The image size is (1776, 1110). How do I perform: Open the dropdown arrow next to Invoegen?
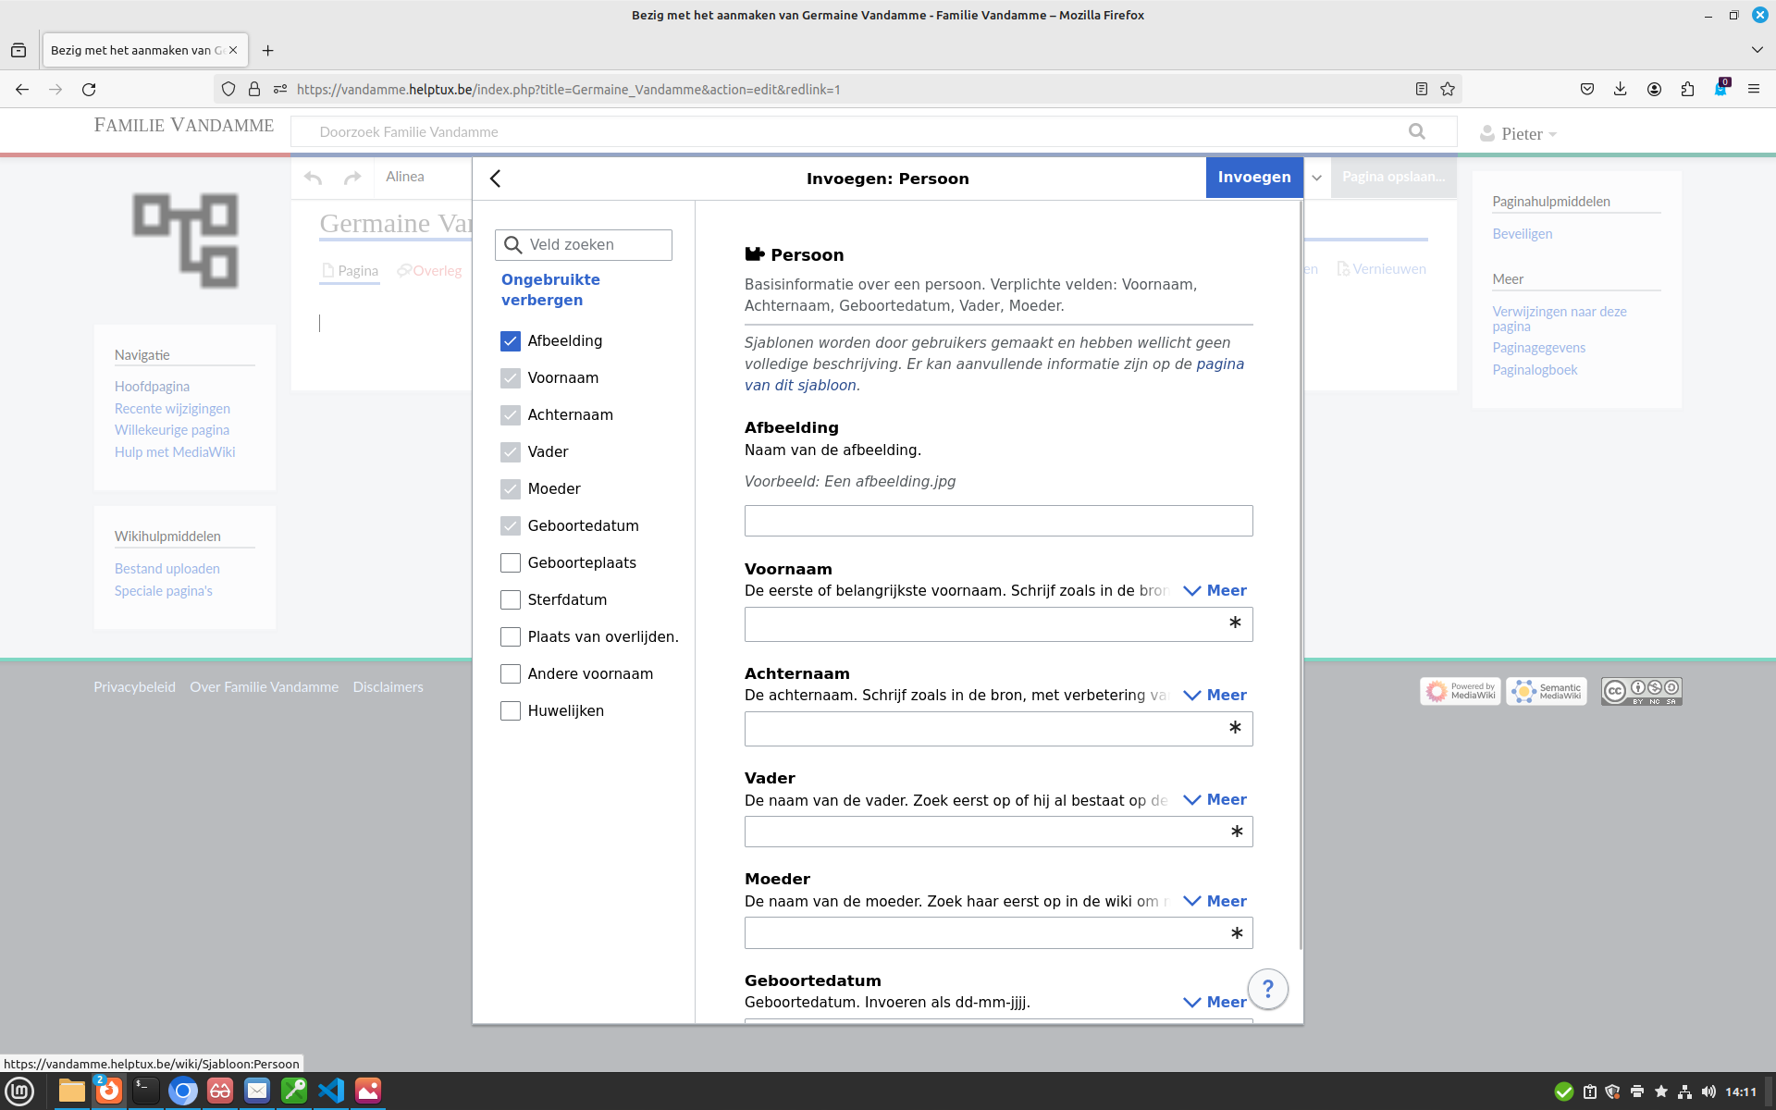click(1316, 178)
